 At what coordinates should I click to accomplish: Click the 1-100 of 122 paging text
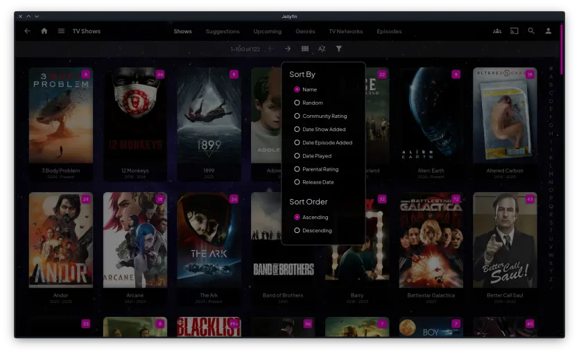(245, 49)
